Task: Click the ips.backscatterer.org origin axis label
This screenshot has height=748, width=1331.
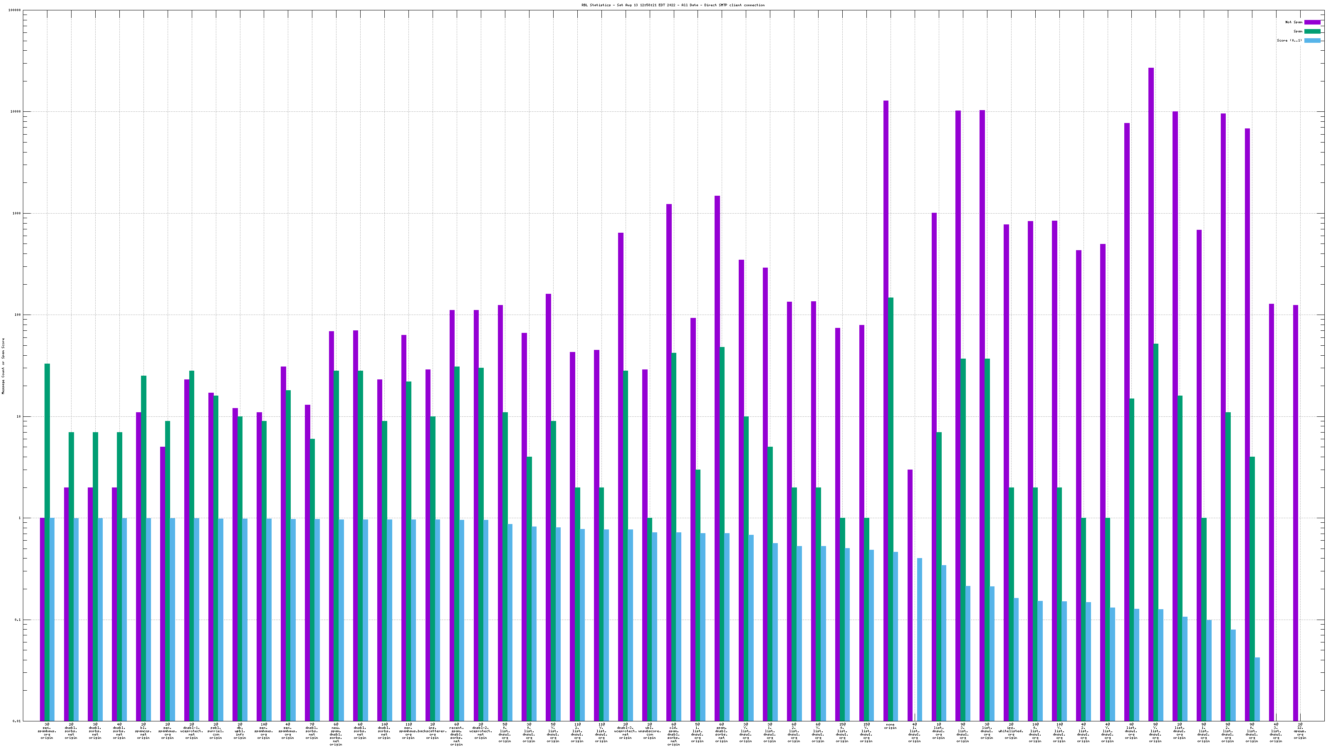Action: (x=433, y=731)
